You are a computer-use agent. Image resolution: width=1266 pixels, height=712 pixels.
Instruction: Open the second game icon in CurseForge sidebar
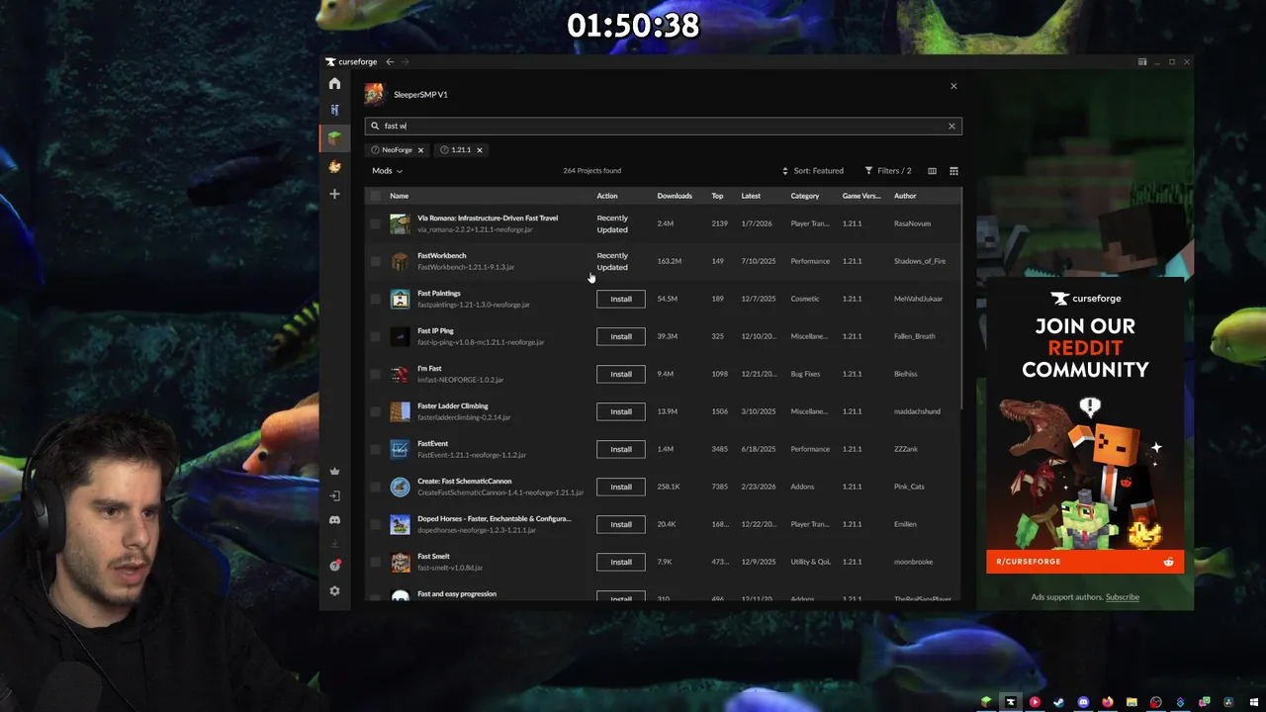(x=334, y=110)
